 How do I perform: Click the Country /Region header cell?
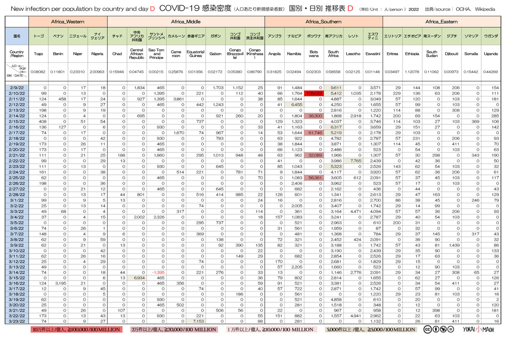(17, 54)
